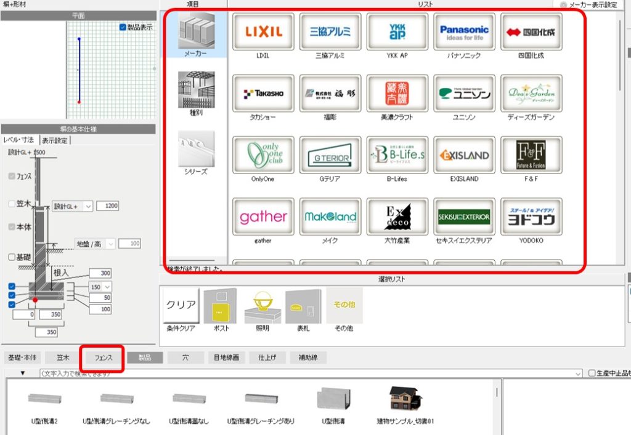
Task: Choose the YKK AP manufacturer logo
Action: tap(397, 31)
